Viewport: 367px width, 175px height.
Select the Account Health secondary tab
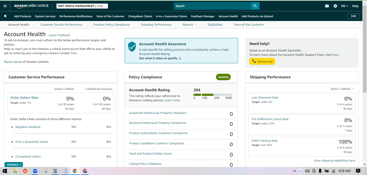(x=19, y=24)
